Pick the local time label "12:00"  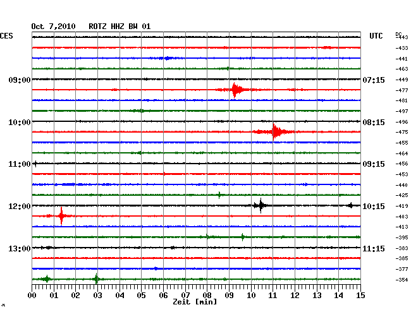pyautogui.click(x=20, y=207)
